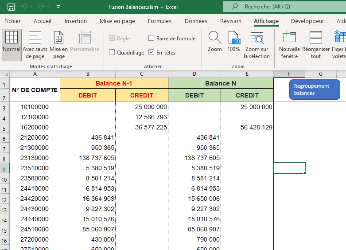Click the 430 000 debit cell
Screen dimensions: 346x250
pos(88,240)
